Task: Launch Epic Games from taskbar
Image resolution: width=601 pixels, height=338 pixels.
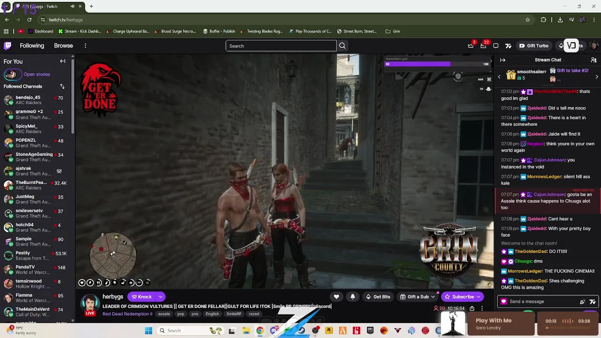Action: 370,330
